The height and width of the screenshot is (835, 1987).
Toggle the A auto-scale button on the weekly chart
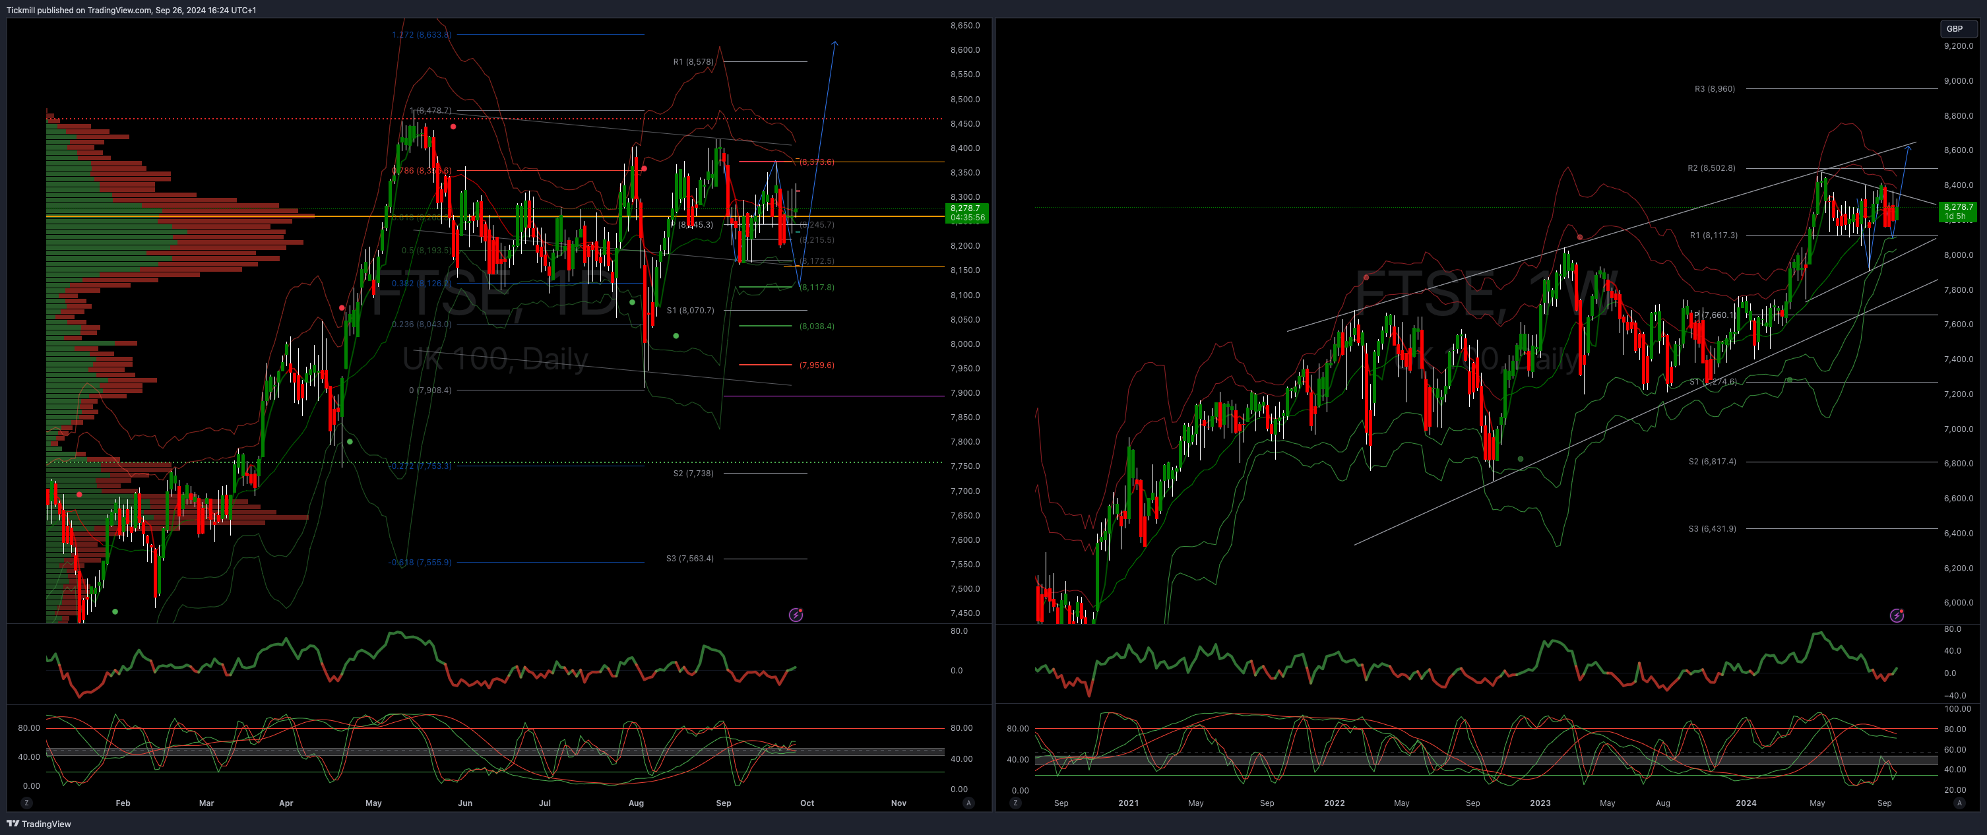point(1959,803)
